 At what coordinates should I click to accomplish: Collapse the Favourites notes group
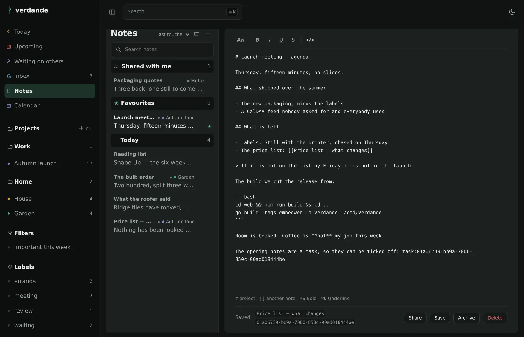(x=162, y=103)
